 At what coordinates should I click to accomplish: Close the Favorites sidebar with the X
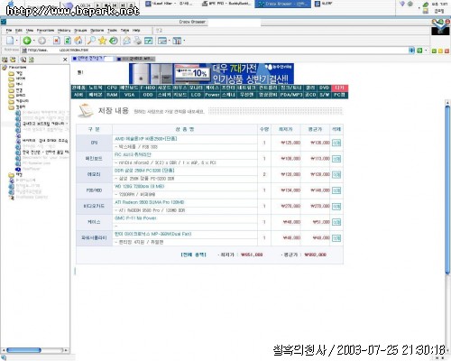click(x=65, y=60)
